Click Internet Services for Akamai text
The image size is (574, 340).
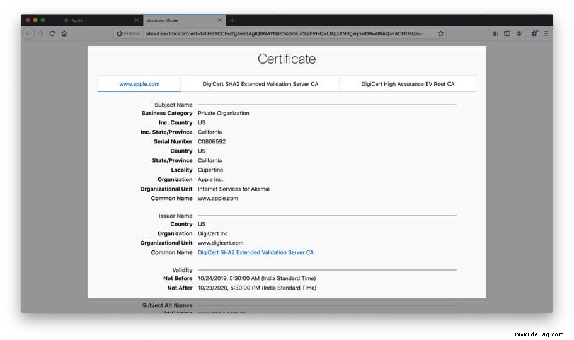[234, 189]
